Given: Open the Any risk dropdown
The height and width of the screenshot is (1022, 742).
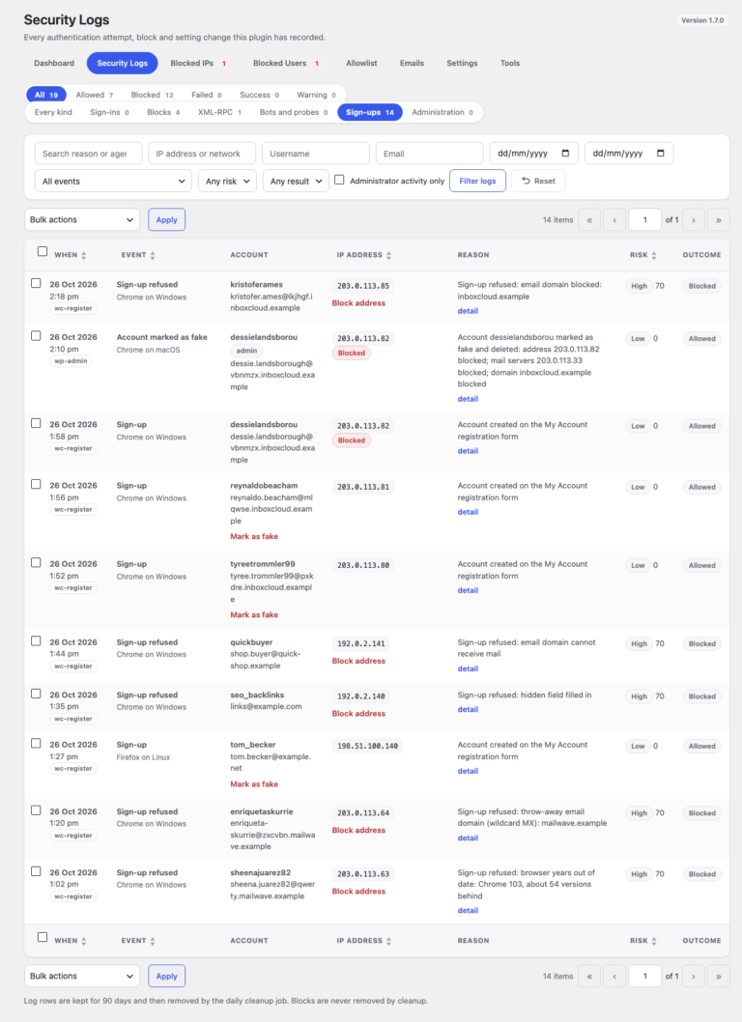Looking at the screenshot, I should (228, 182).
